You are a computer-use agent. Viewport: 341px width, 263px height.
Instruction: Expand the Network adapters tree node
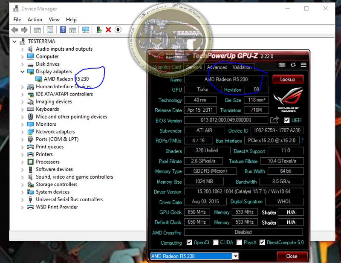[22, 132]
